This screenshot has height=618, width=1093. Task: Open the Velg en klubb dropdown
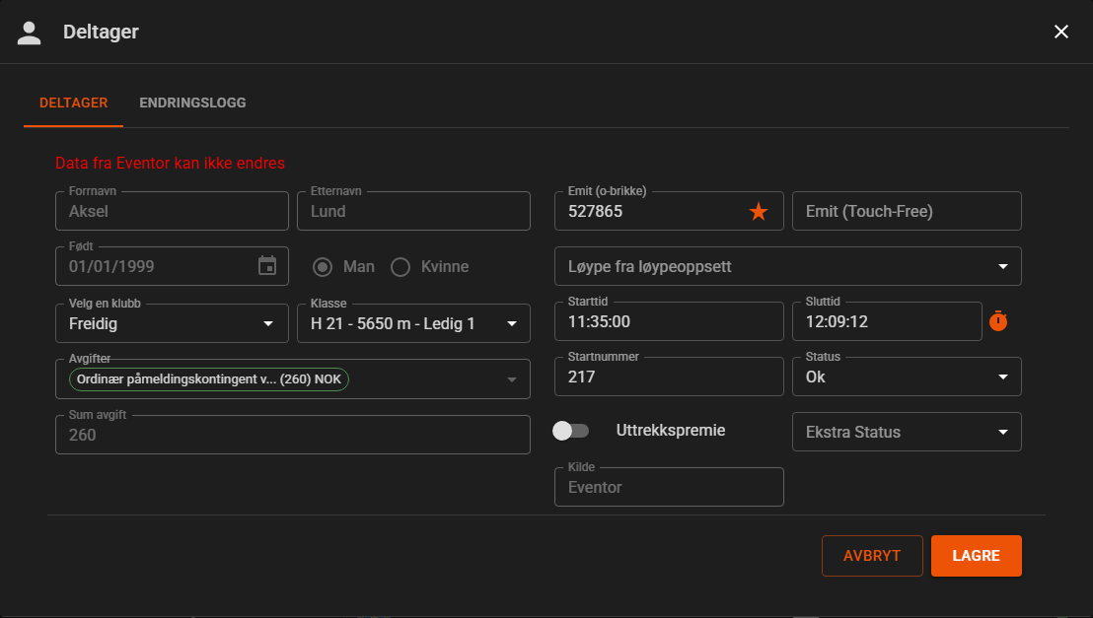(x=173, y=323)
